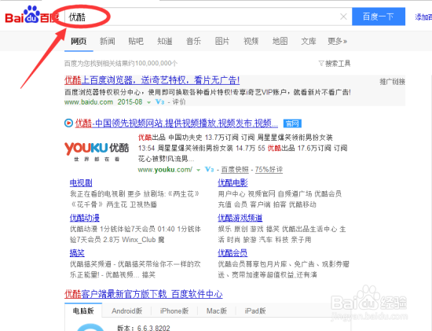
Task: Switch to the 贴吧 tab
Action: pyautogui.click(x=136, y=41)
